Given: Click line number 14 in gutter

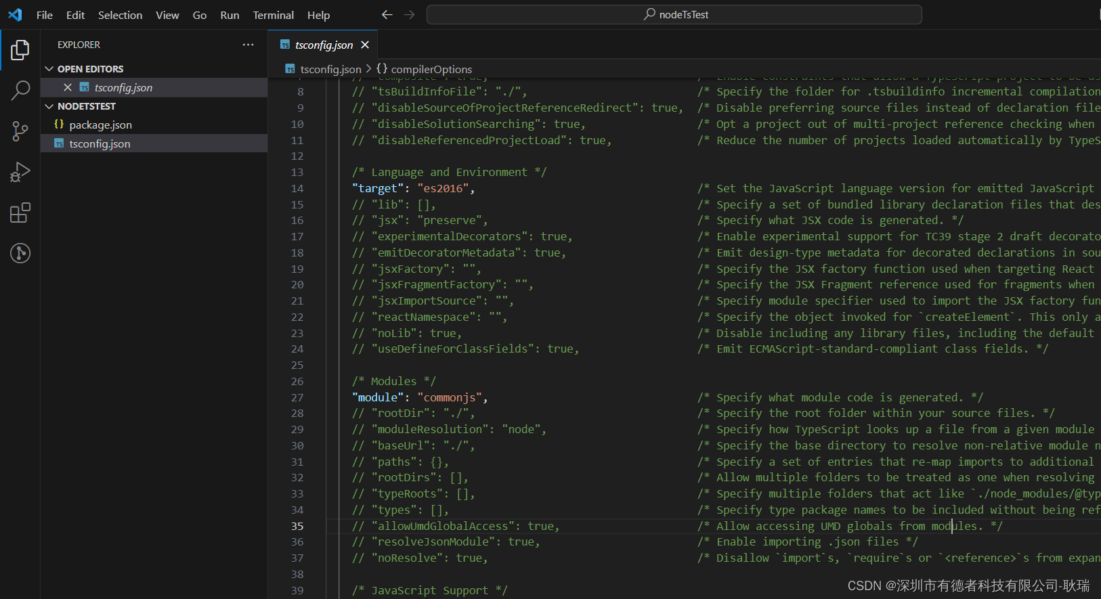Looking at the screenshot, I should [x=297, y=188].
